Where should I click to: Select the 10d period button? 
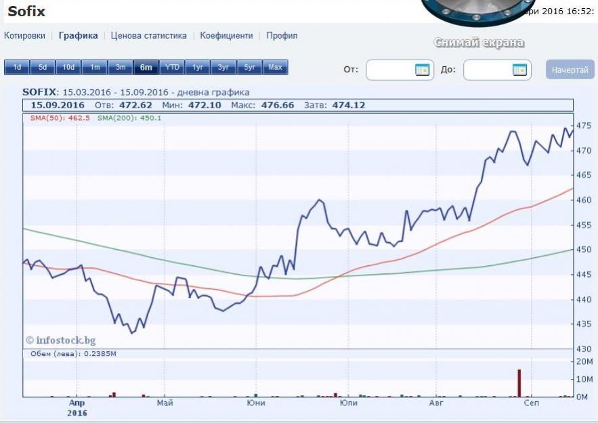pos(68,68)
